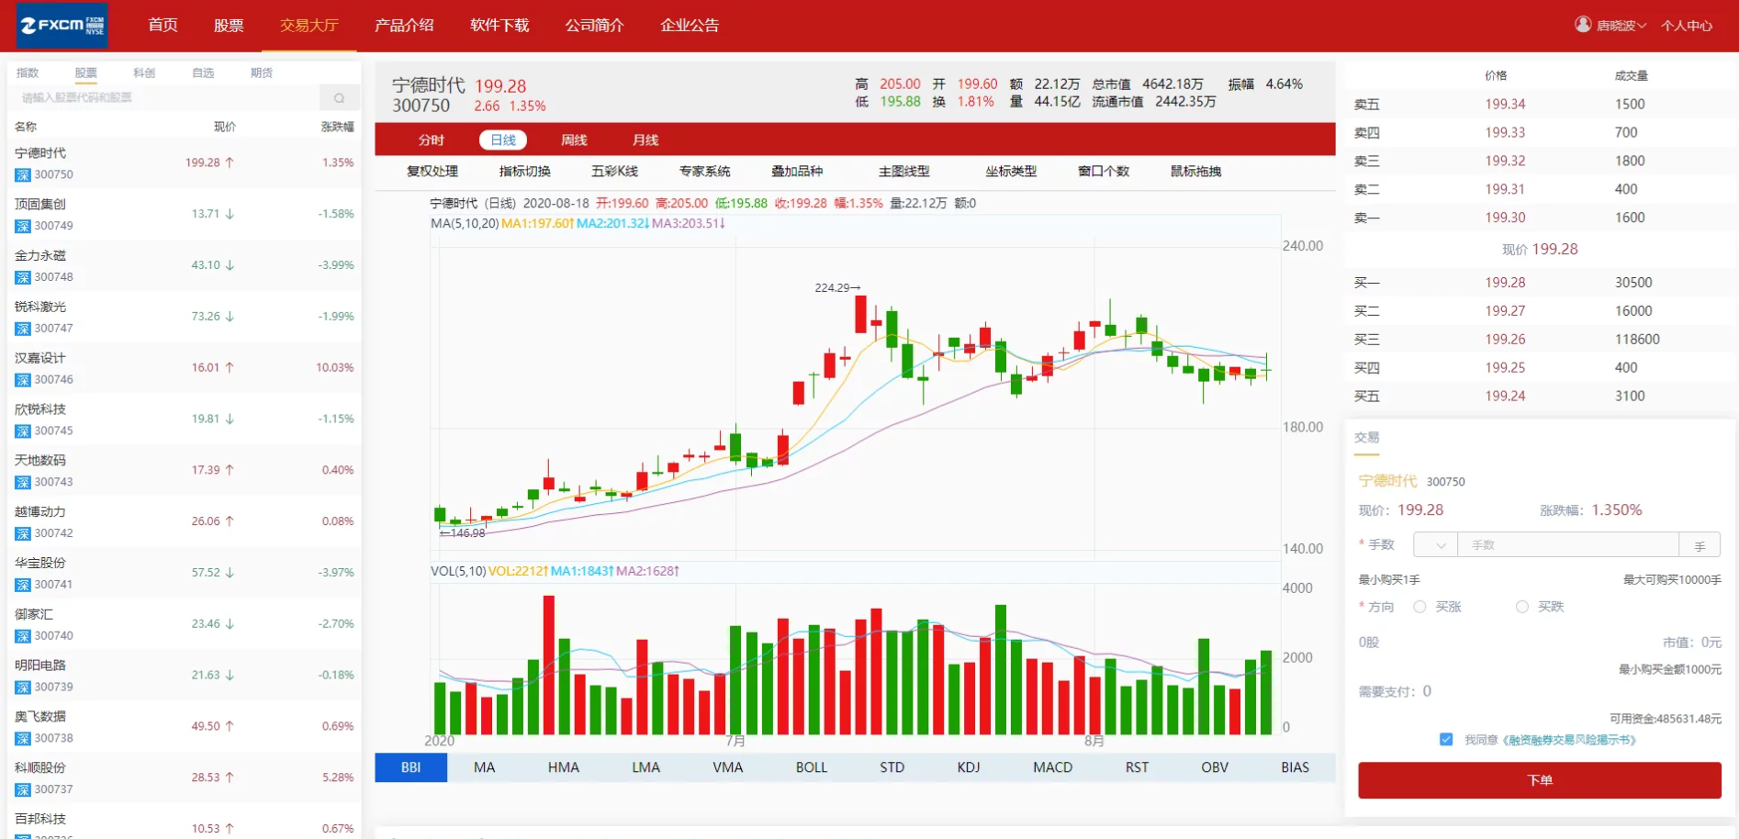Open the 复权处理 menu
This screenshot has height=839, width=1739.
click(432, 172)
